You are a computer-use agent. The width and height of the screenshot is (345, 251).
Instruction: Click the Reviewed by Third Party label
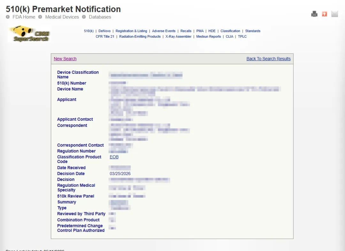81,214
